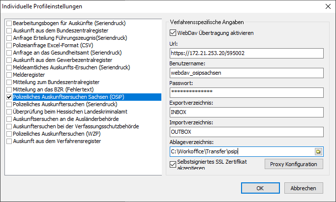This screenshot has height=202, width=336.
Task: Uncheck WebDav Übertragung aktivieren
Action: click(173, 33)
